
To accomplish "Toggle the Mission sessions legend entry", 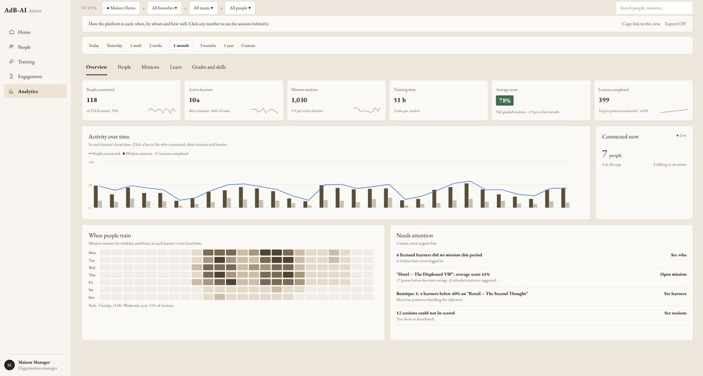I will pos(138,154).
